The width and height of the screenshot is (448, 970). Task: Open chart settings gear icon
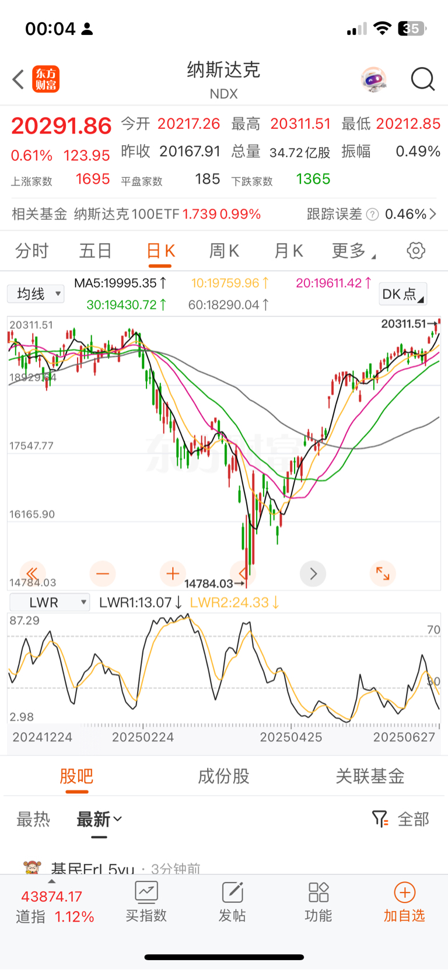[416, 251]
